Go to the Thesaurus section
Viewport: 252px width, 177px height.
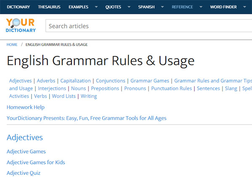pos(49,7)
